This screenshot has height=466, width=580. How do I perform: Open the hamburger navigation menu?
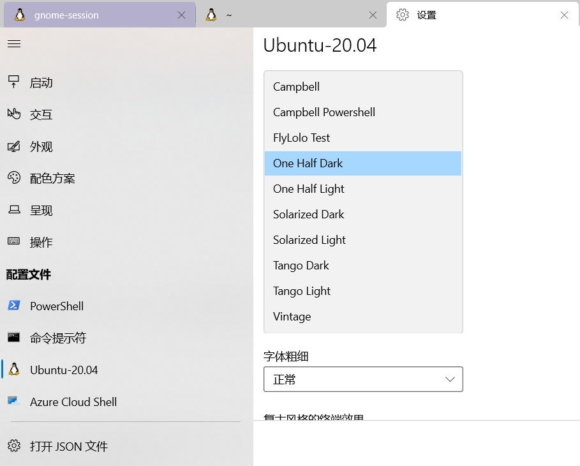pos(14,43)
